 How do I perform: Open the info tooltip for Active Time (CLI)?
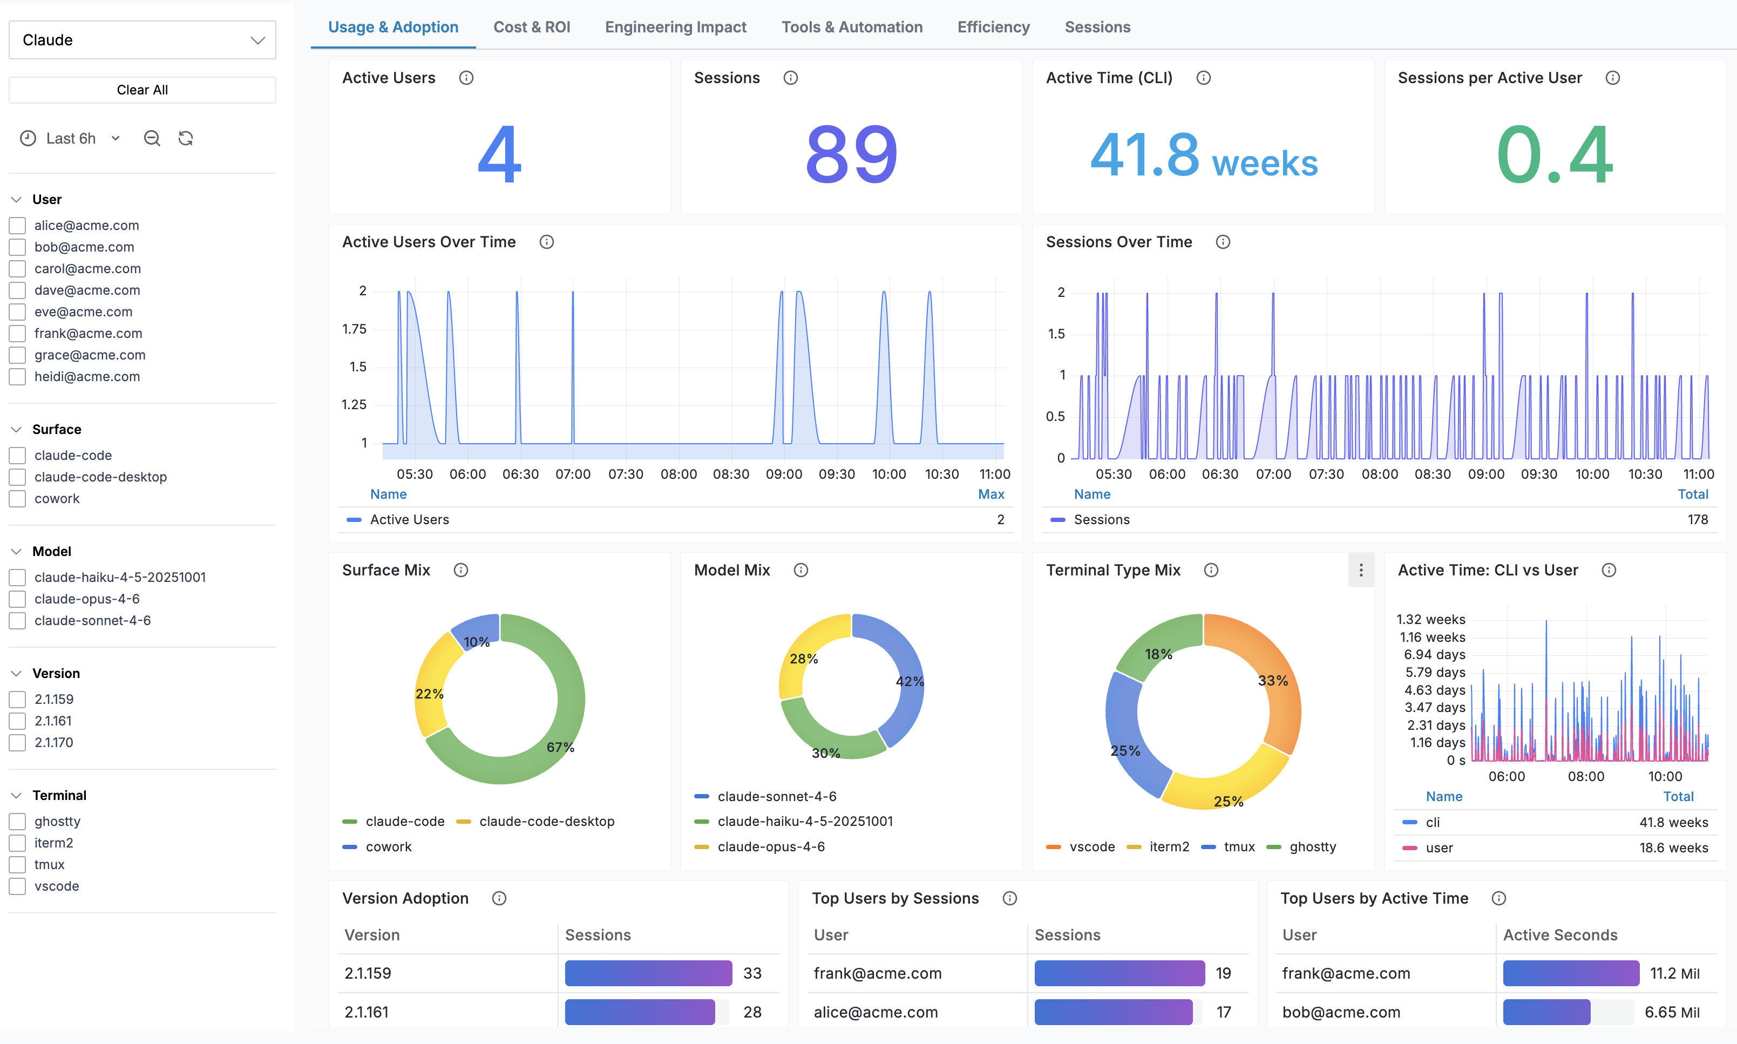pyautogui.click(x=1203, y=78)
